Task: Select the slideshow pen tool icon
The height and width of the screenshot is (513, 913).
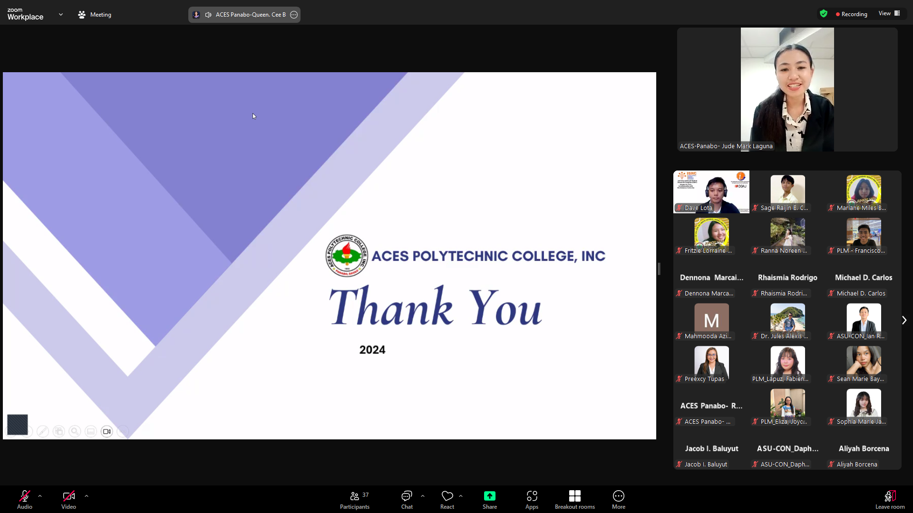Action: click(43, 431)
